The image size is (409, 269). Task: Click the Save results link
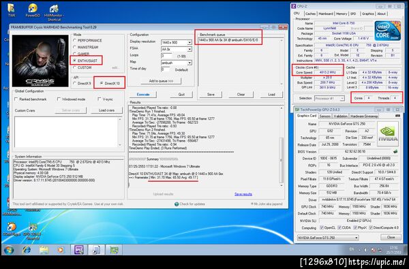click(x=243, y=194)
